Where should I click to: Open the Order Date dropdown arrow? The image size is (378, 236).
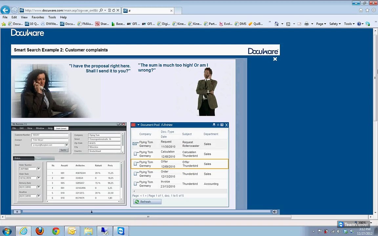39,178
